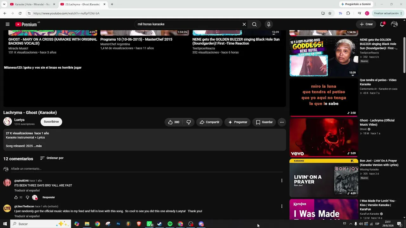Clear the search box with the X

(x=244, y=24)
